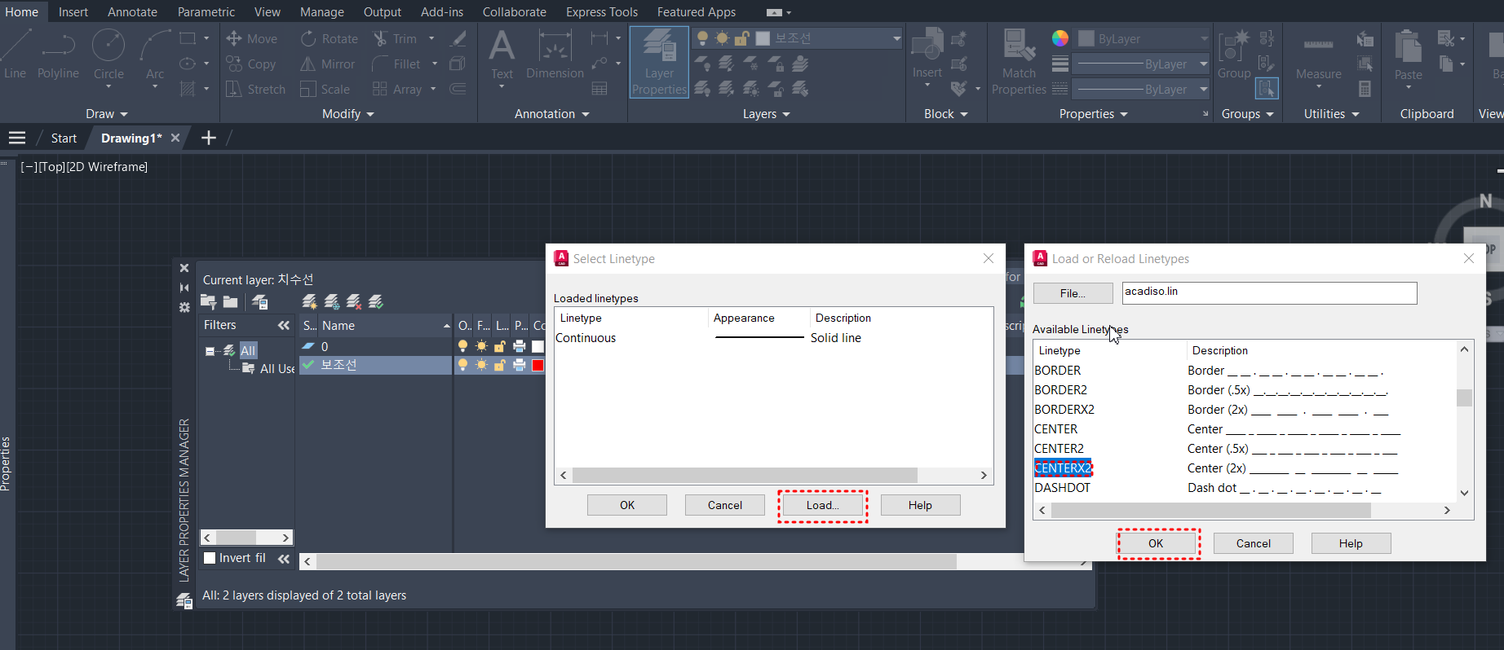The width and height of the screenshot is (1504, 650).
Task: Activate the Mirror tool
Action: click(328, 64)
